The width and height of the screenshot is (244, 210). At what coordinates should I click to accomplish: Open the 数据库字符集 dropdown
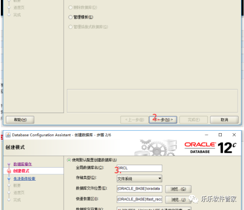coord(154,209)
